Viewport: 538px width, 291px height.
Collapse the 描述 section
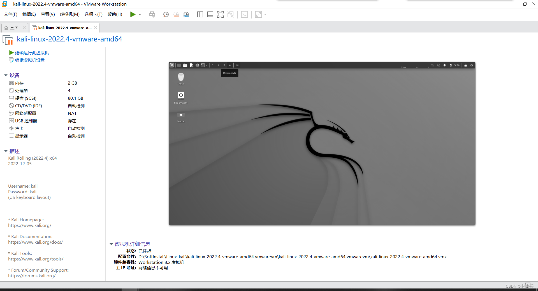[6, 151]
